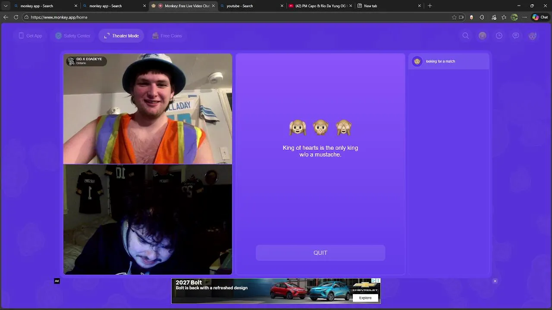Click GG X D3ADEYE user name badge
This screenshot has height=310, width=552.
(86, 61)
